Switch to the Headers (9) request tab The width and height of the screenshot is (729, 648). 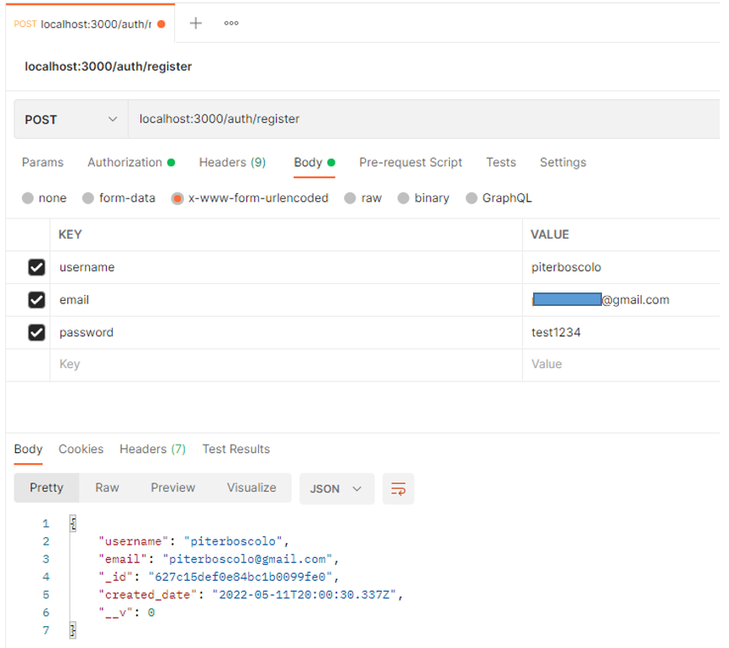(232, 162)
